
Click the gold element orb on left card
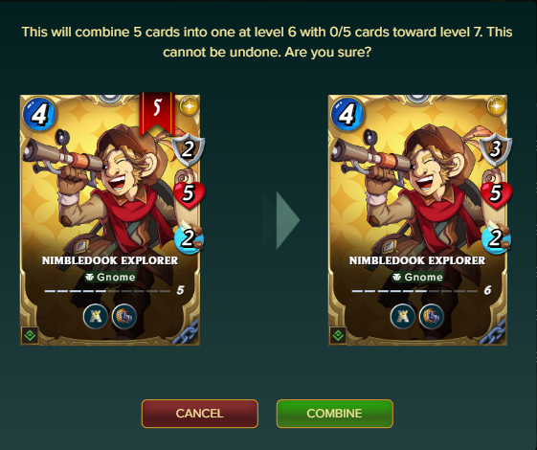pyautogui.click(x=189, y=106)
